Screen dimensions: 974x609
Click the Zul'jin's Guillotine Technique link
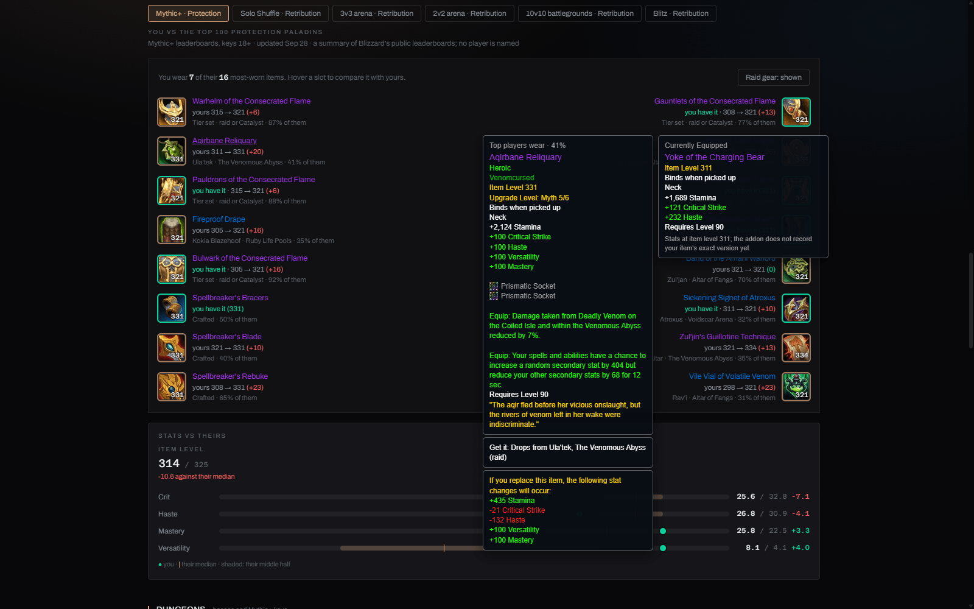coord(727,337)
